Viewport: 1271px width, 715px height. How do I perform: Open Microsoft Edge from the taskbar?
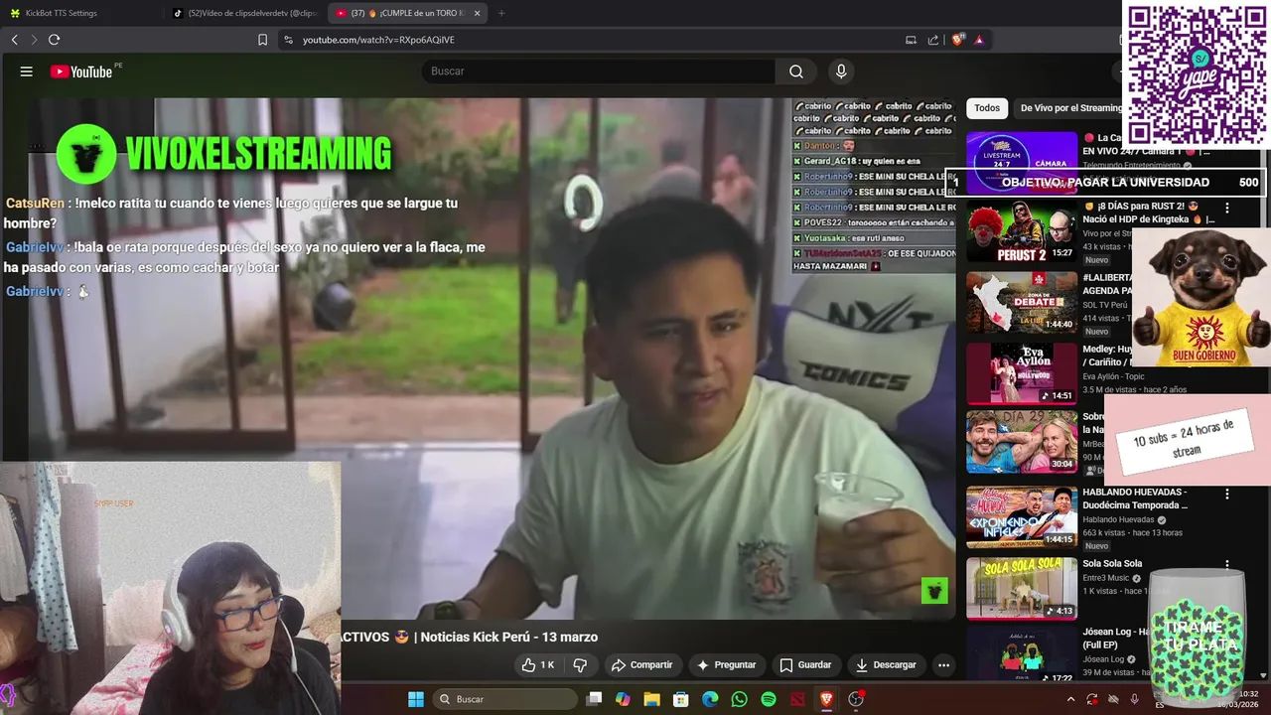[x=710, y=699]
